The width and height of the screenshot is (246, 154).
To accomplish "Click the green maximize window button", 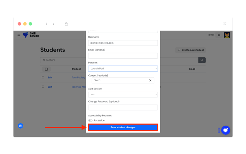I will tap(30, 24).
